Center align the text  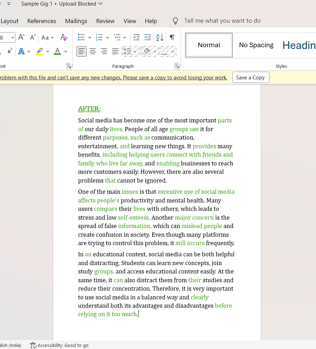click(x=93, y=51)
